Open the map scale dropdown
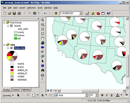 pos(81,13)
